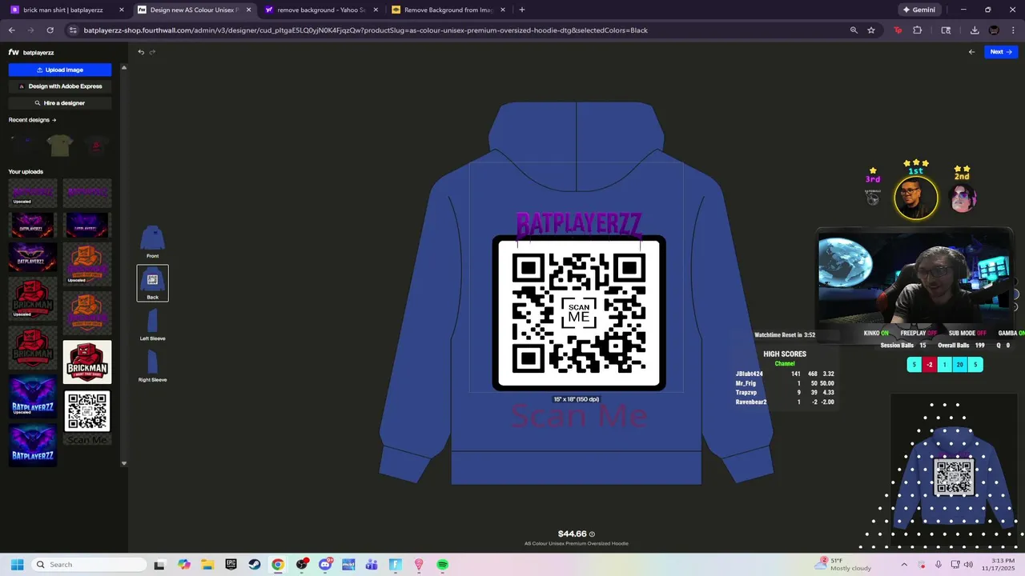1025x576 pixels.
Task: Select the BATPLAYERZZ text on the hoodie
Action: (x=578, y=224)
